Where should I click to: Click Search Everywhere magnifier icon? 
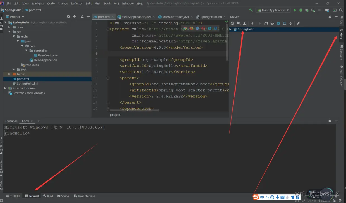341,10
